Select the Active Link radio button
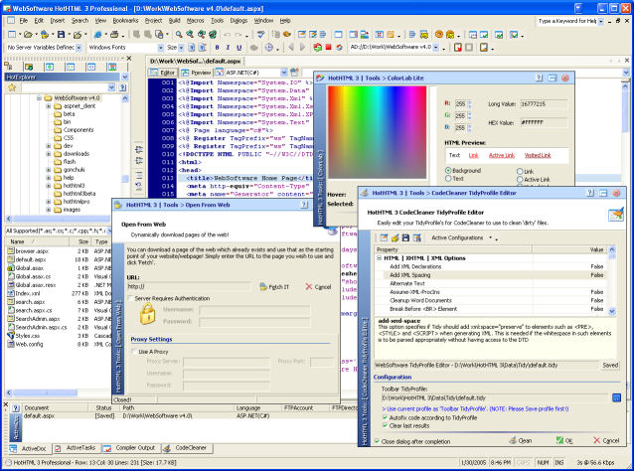Image resolution: width=634 pixels, height=471 pixels. [520, 180]
